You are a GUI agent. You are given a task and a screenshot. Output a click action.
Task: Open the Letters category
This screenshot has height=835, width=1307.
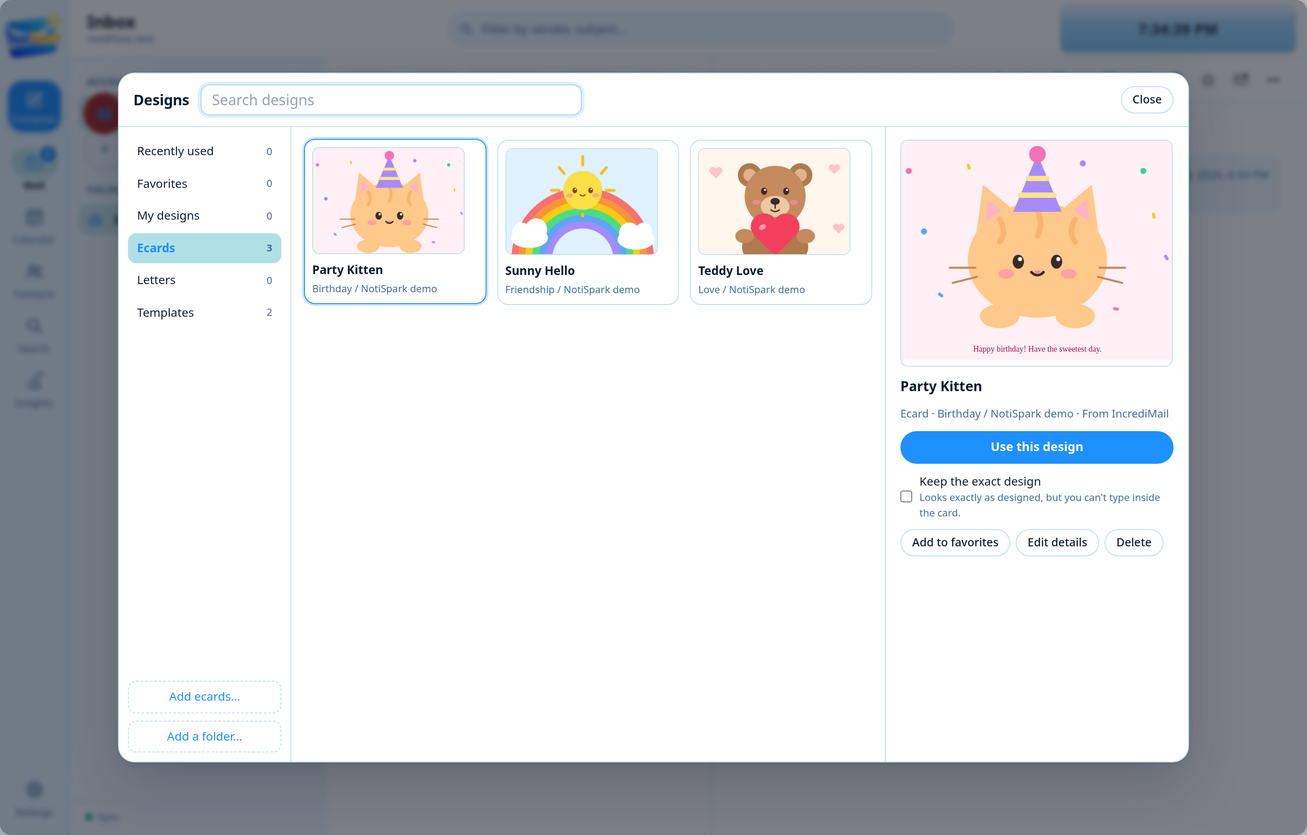pyautogui.click(x=204, y=280)
